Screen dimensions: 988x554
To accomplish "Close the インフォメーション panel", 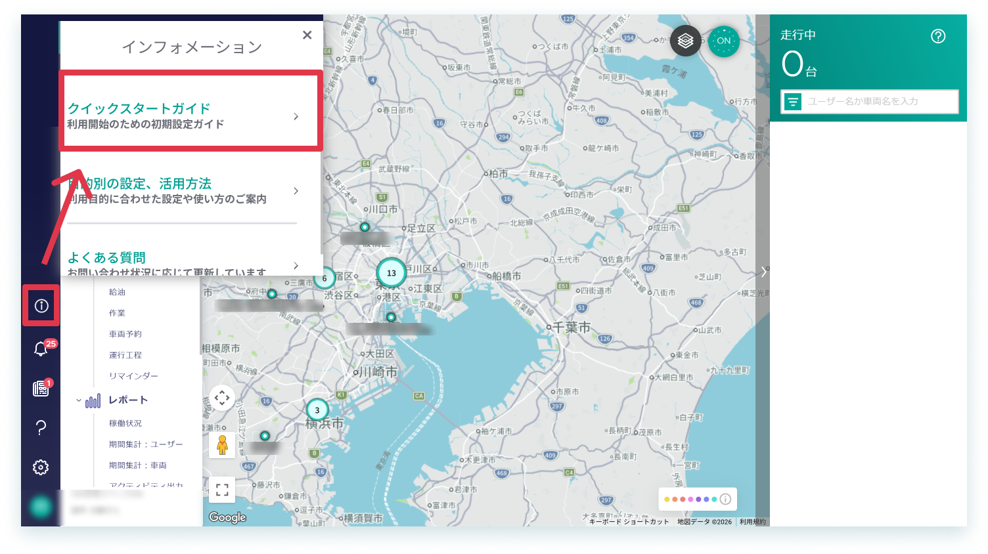I will 307,35.
